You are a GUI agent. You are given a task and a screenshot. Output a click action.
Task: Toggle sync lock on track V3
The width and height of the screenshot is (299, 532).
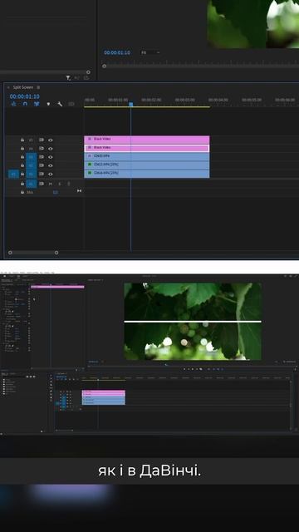pyautogui.click(x=42, y=157)
